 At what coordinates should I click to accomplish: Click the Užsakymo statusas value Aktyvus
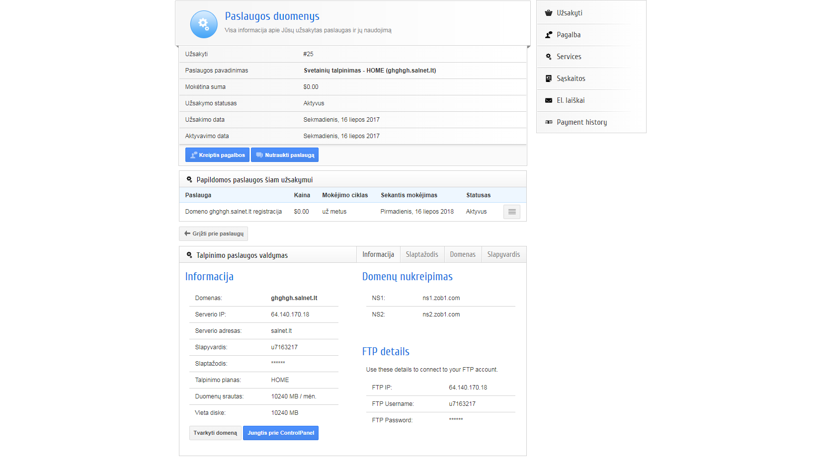coord(314,103)
